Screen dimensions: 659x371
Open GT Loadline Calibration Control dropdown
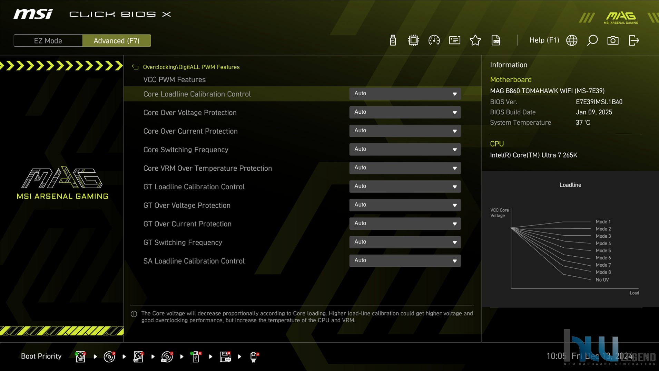405,187
